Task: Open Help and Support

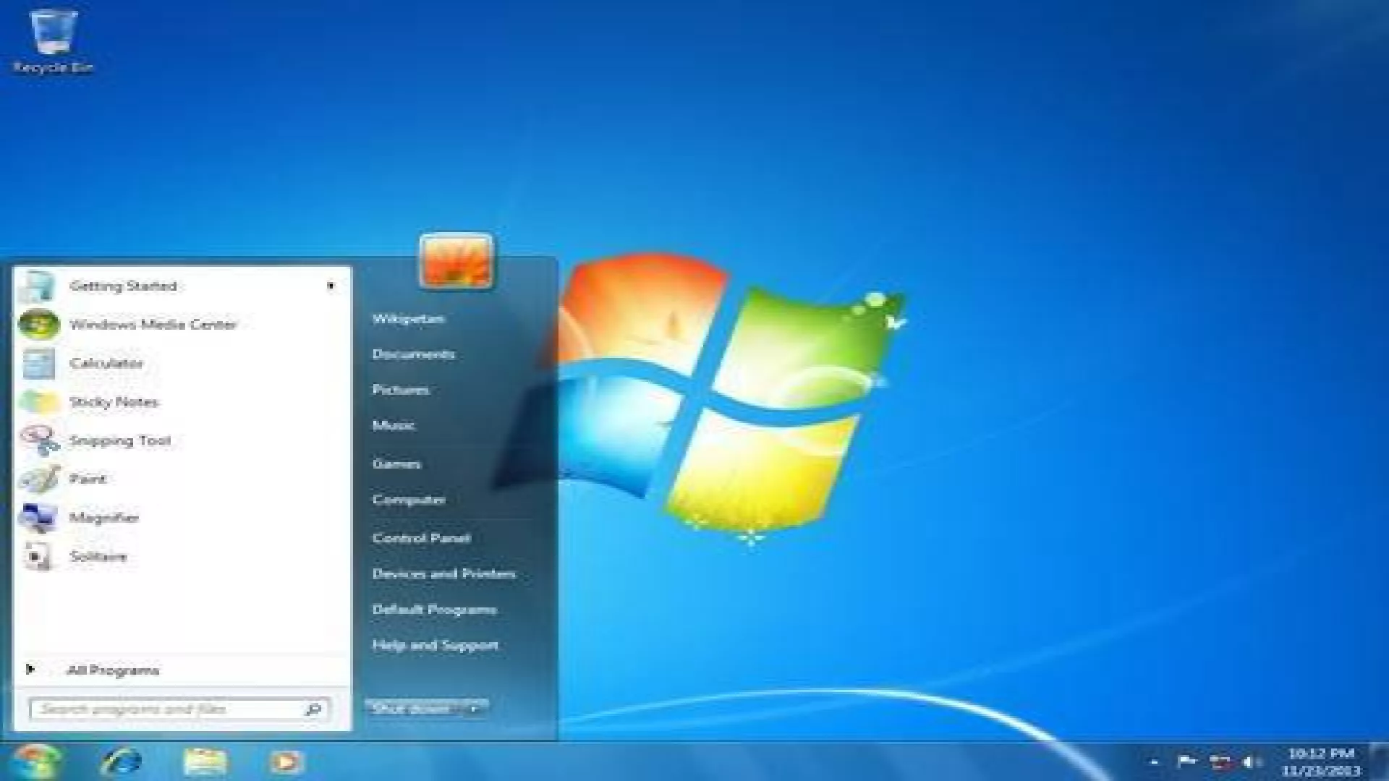Action: pyautogui.click(x=434, y=645)
